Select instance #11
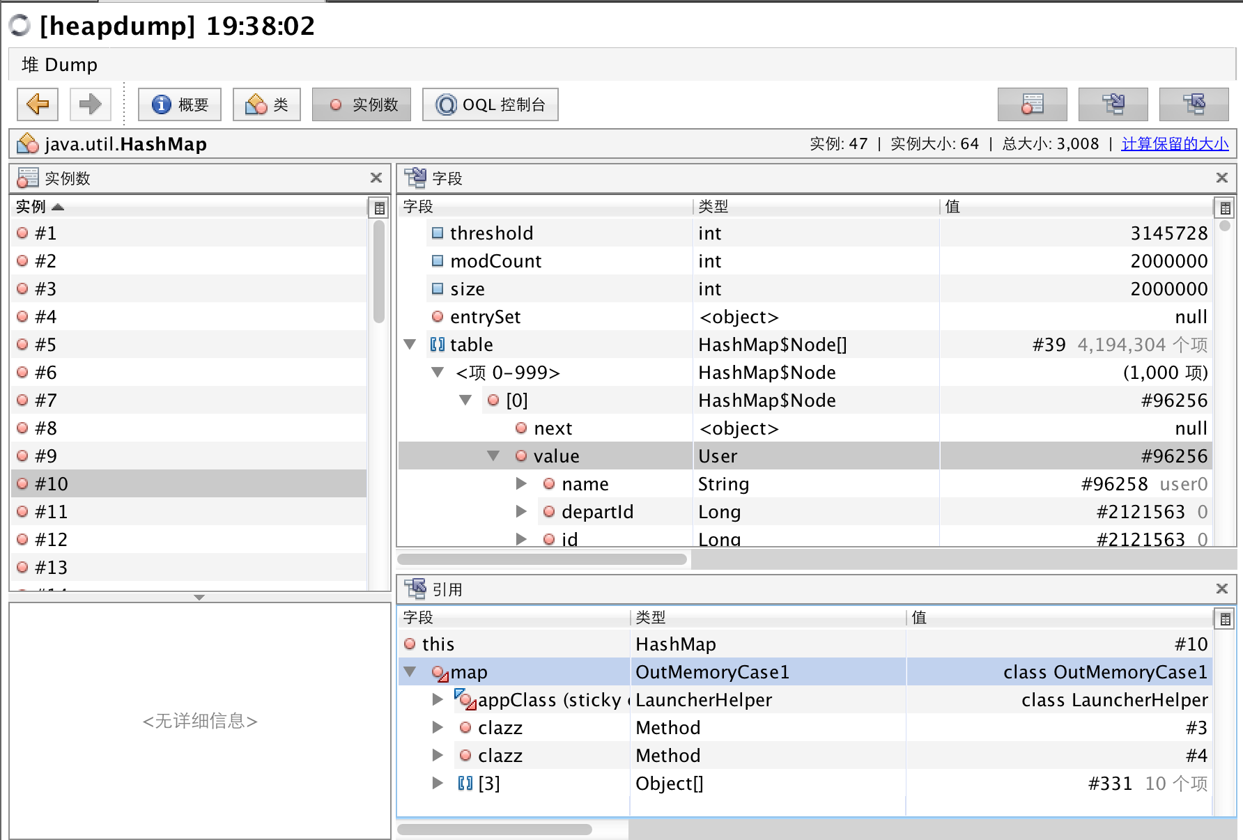 pos(188,511)
